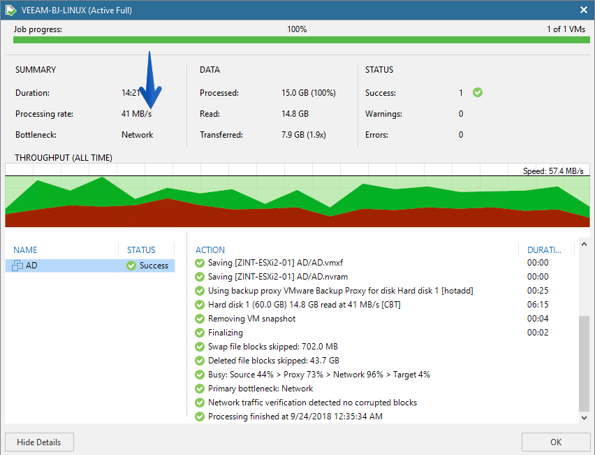This screenshot has height=455, width=595.
Task: Click the Hide Details button
Action: tap(39, 442)
